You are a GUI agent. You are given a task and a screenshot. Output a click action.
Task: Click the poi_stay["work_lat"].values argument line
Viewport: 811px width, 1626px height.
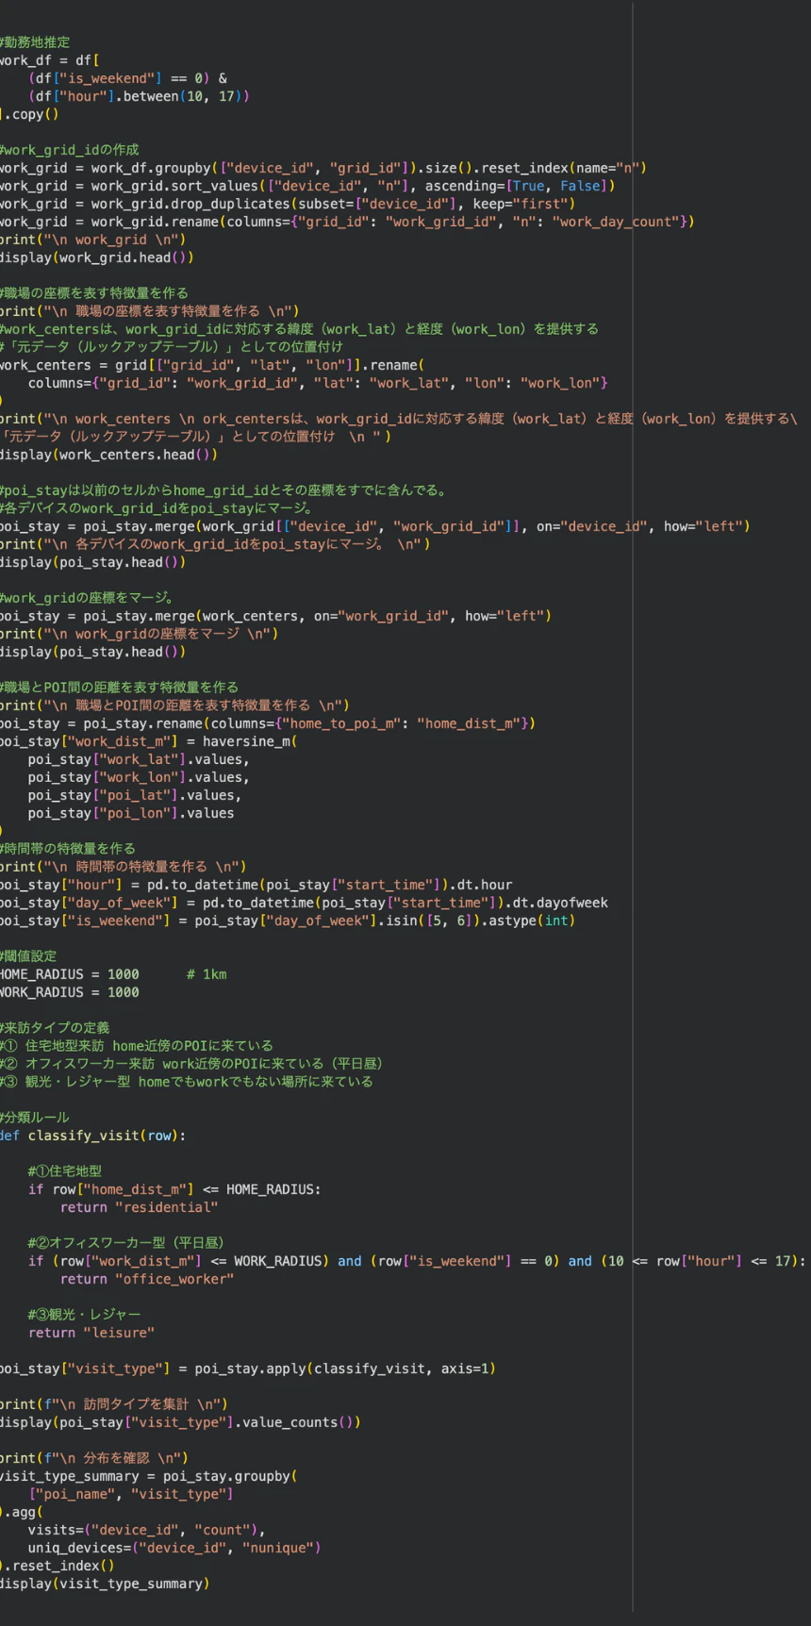tap(139, 759)
